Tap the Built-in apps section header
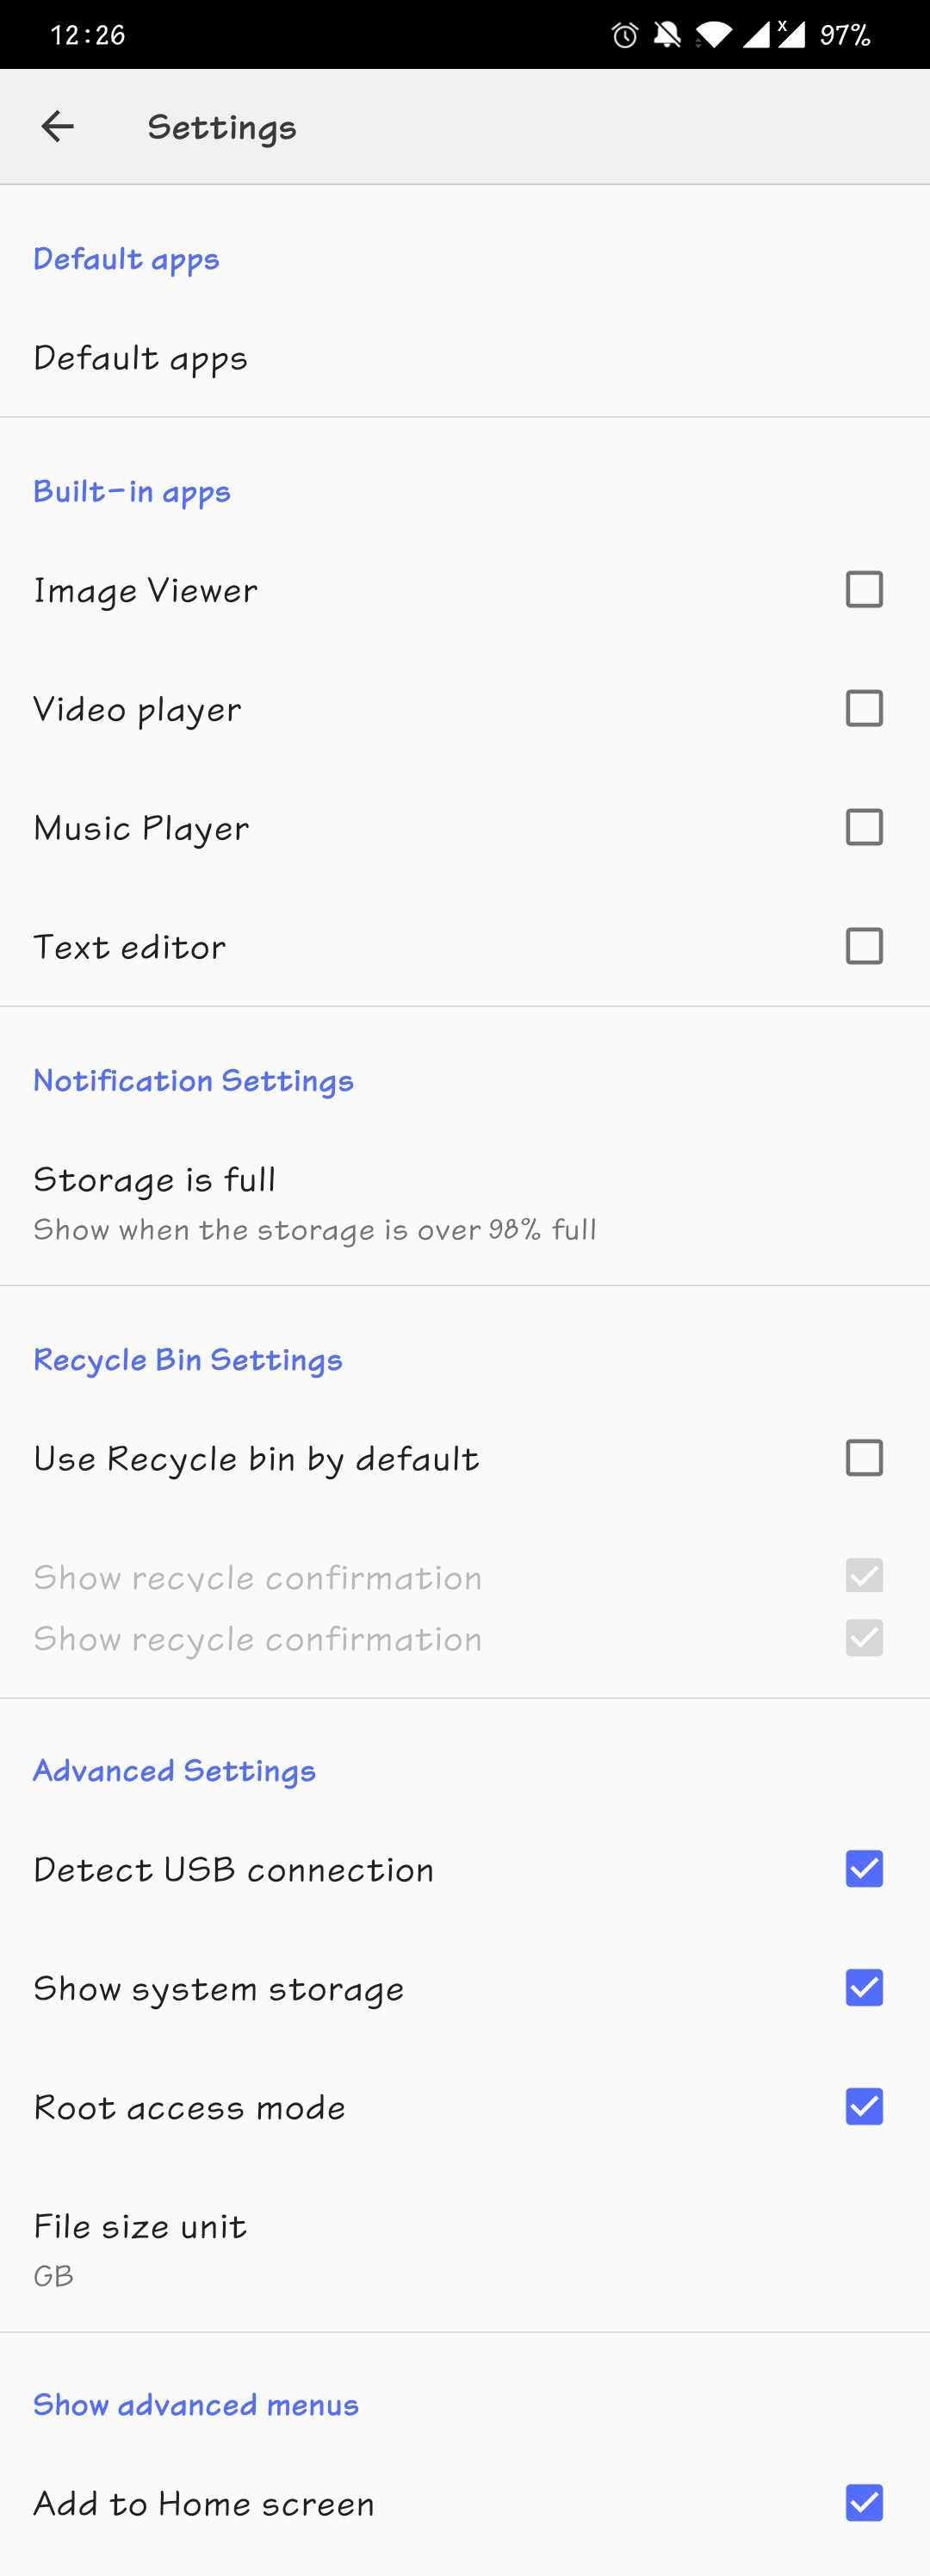The image size is (930, 2576). [x=132, y=492]
